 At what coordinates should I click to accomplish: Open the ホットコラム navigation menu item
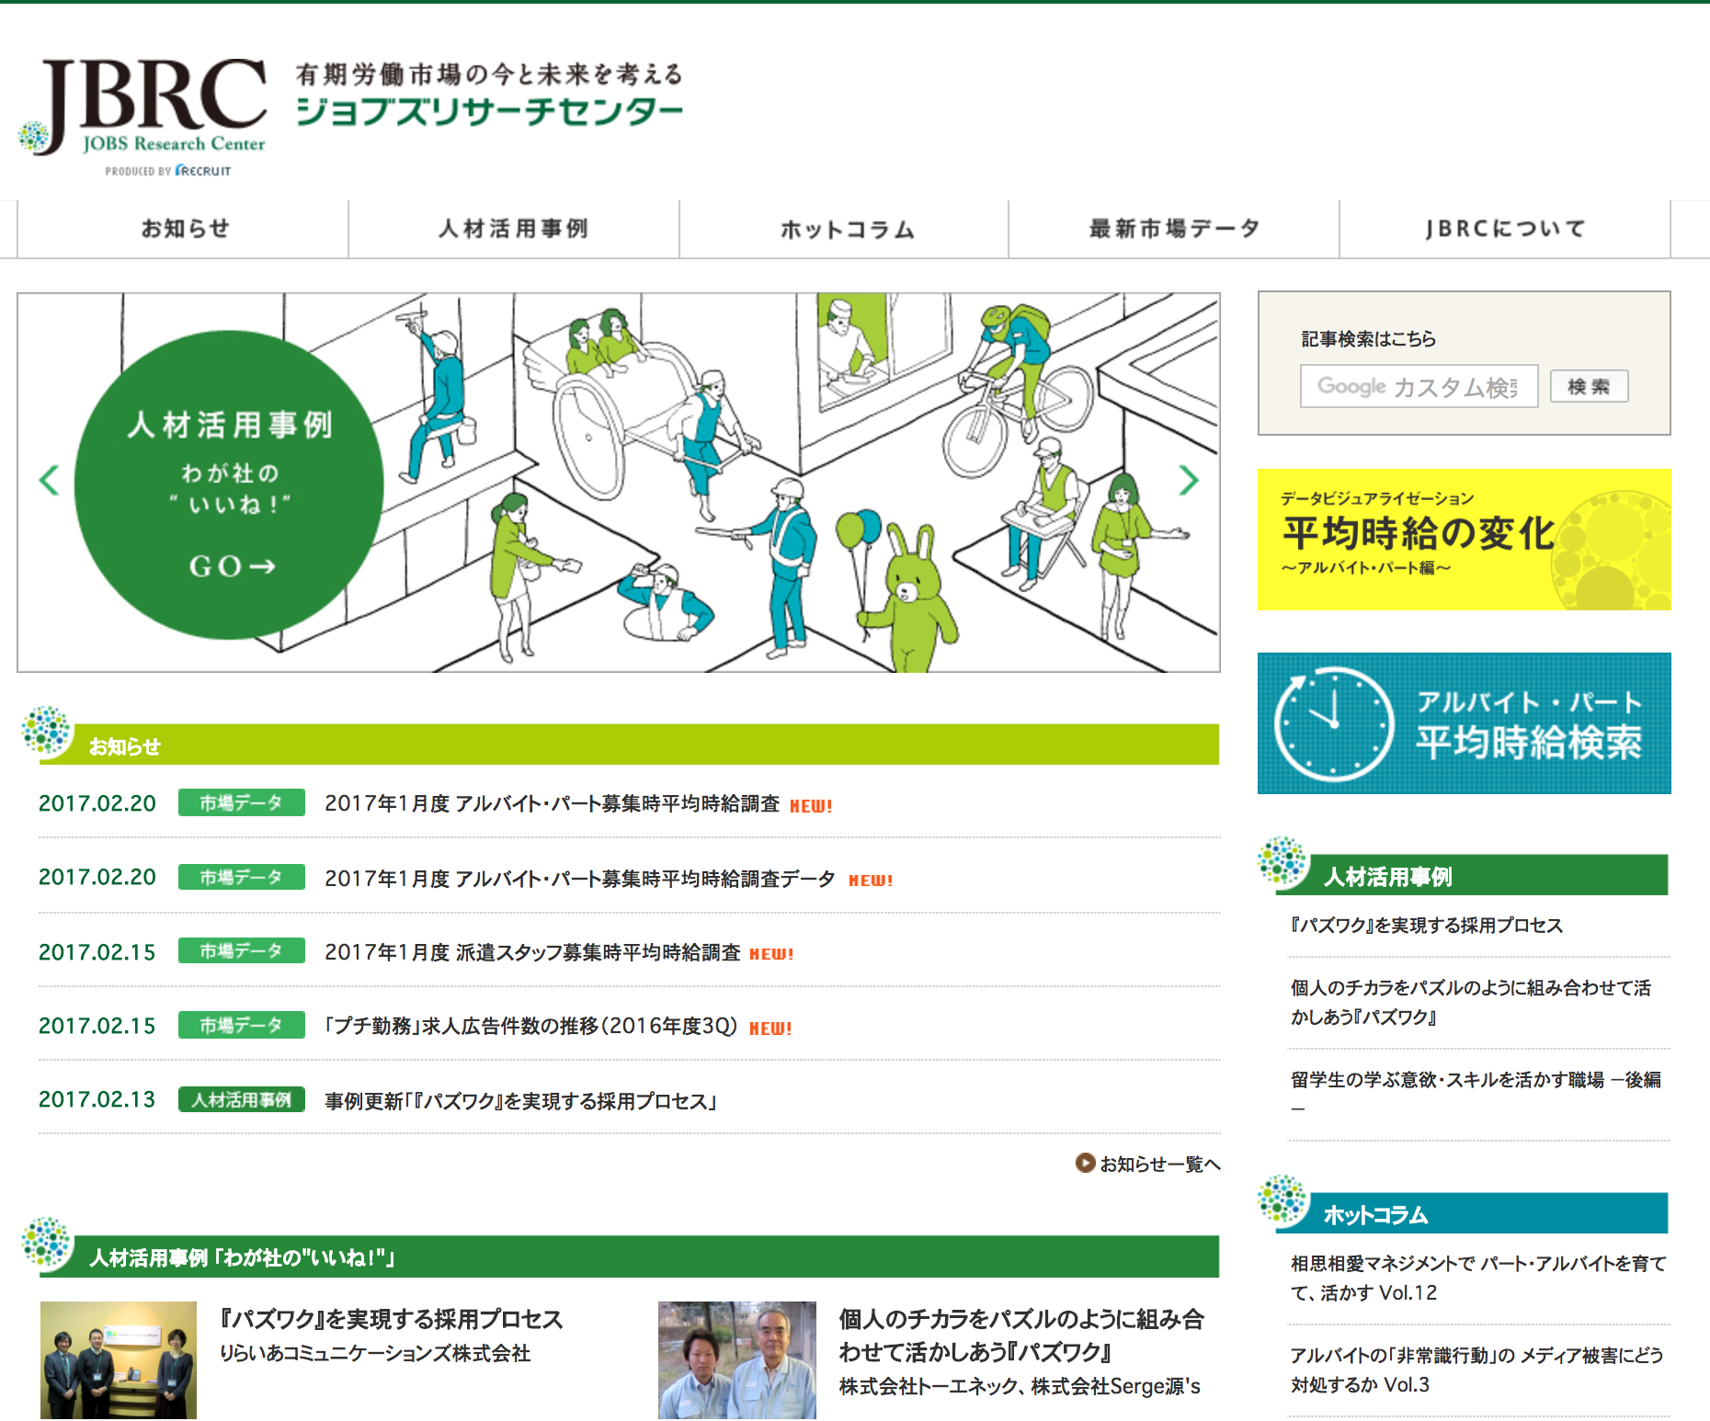point(844,229)
